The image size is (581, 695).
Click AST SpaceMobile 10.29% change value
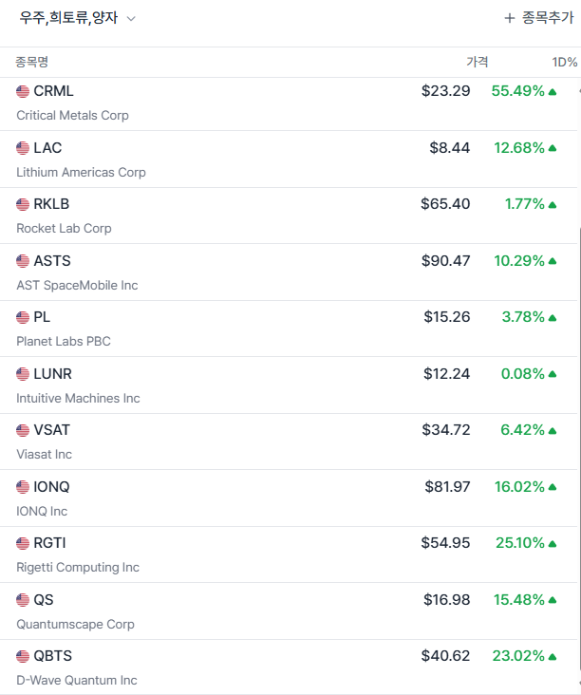[x=519, y=261]
